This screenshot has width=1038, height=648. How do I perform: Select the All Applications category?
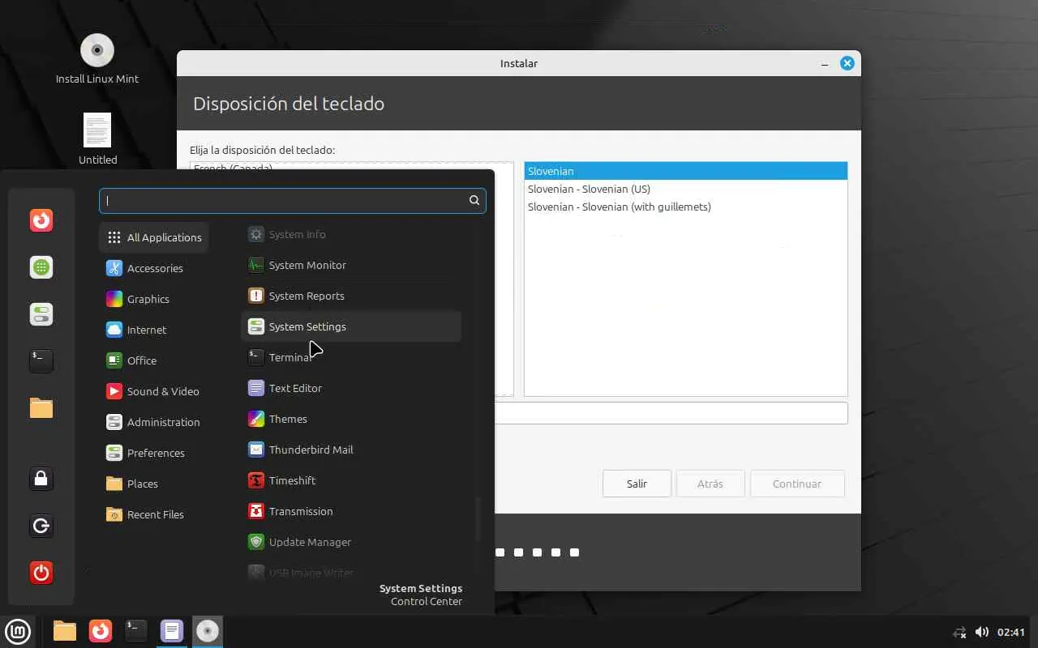click(154, 237)
